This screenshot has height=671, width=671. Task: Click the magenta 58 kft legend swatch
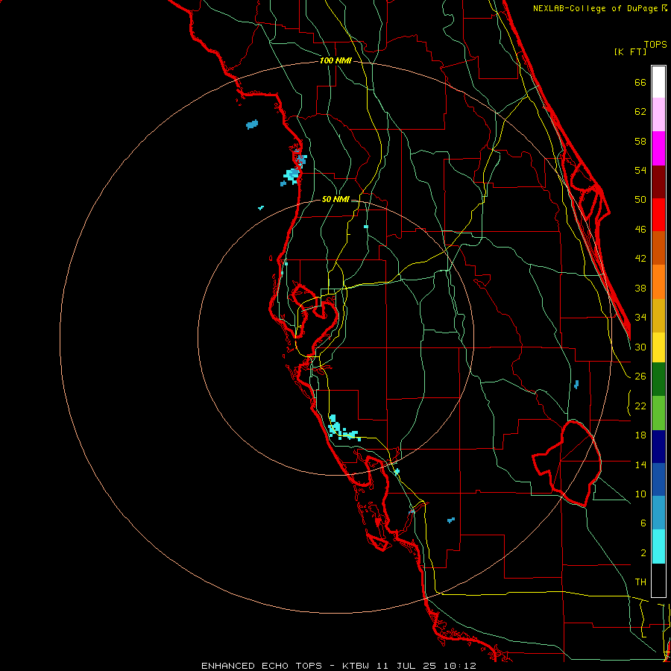coord(658,148)
